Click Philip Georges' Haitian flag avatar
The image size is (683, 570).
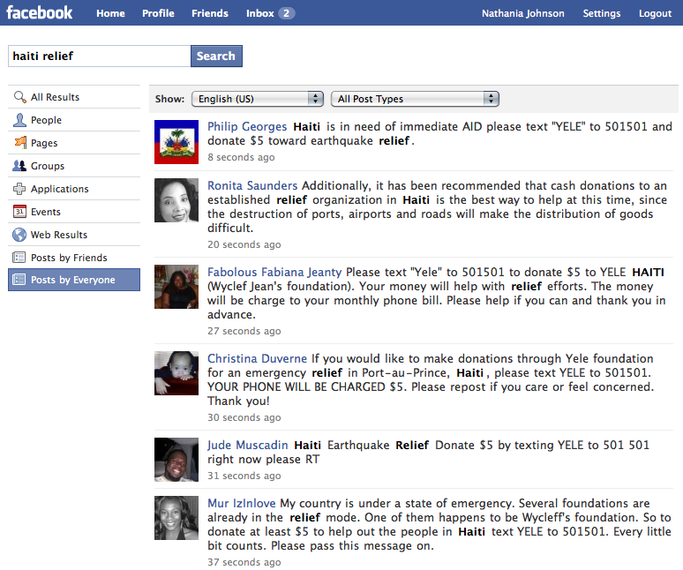(x=176, y=142)
